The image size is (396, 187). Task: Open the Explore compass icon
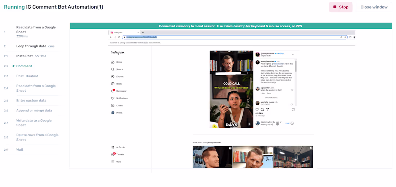coord(113,77)
